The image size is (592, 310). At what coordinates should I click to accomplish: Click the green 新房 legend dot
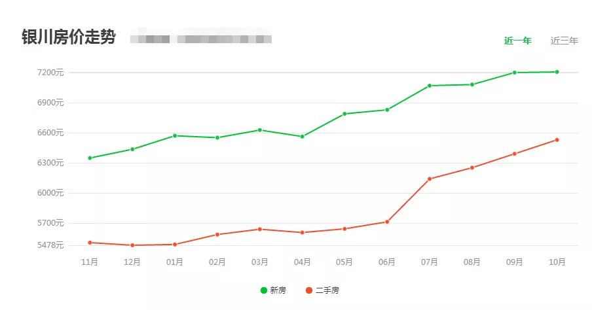pos(264,290)
